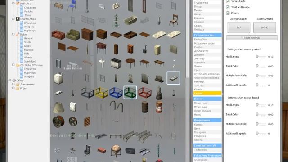The width and height of the screenshot is (288, 162).
Task: Spawn the red explosive barrel prop
Action: click(159, 107)
